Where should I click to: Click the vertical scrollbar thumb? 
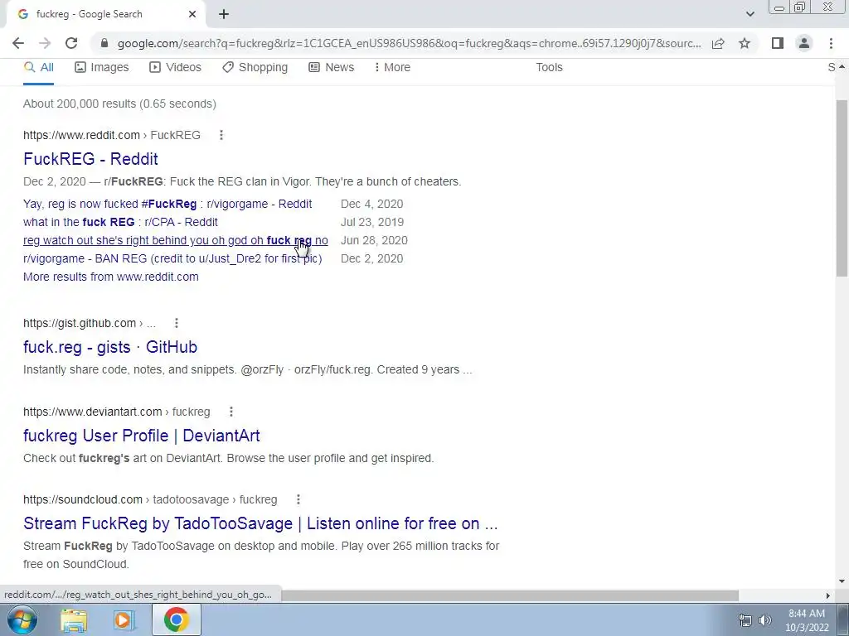[x=842, y=190]
